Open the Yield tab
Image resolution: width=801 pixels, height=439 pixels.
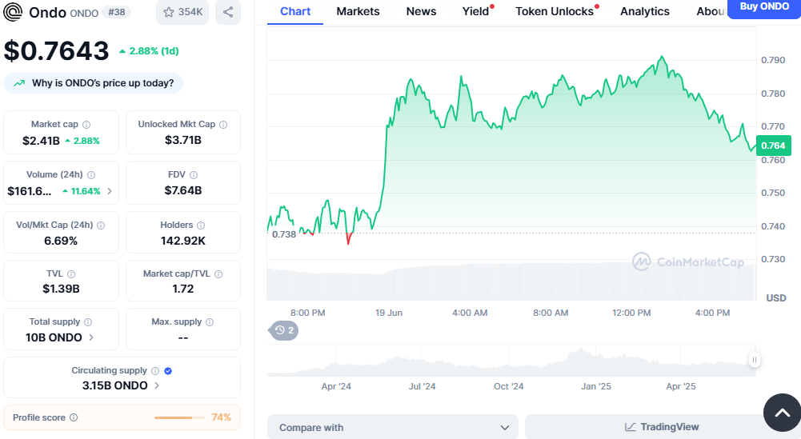[476, 12]
